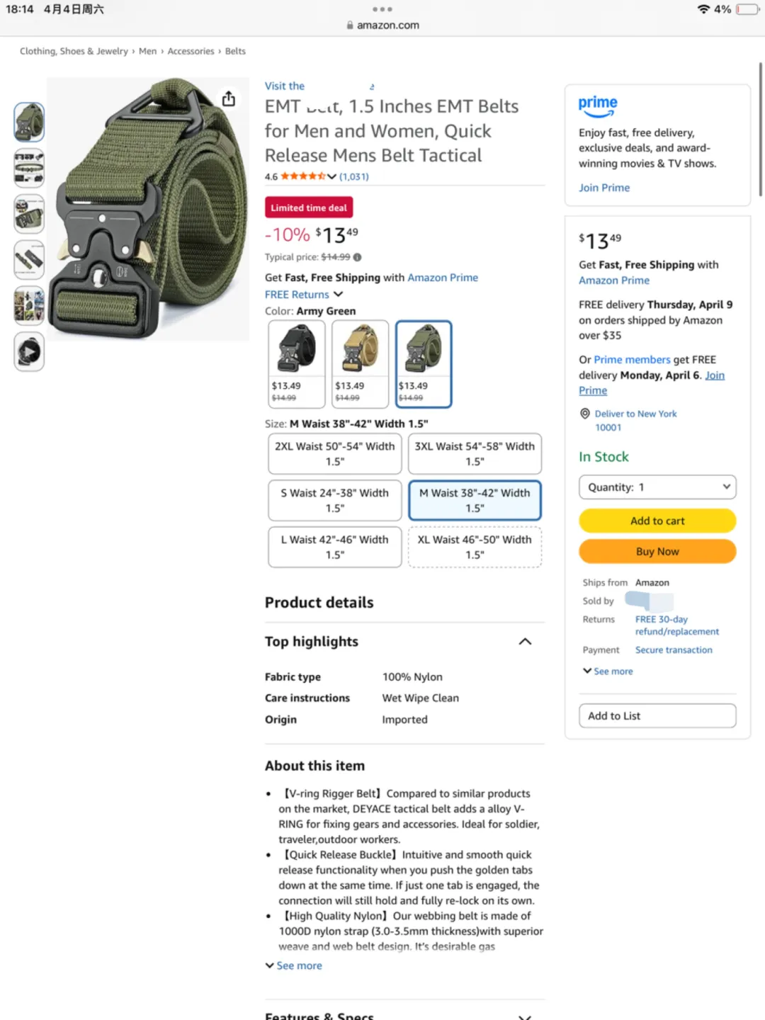Select size 2XL Waist 50"-54"
Image resolution: width=765 pixels, height=1020 pixels.
coord(335,453)
